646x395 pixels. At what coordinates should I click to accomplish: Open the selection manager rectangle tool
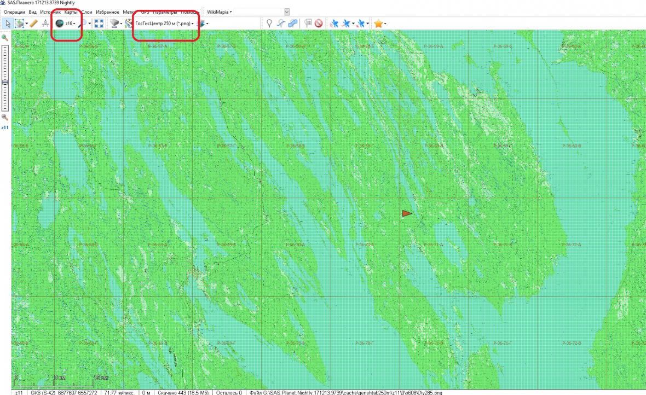coord(20,24)
